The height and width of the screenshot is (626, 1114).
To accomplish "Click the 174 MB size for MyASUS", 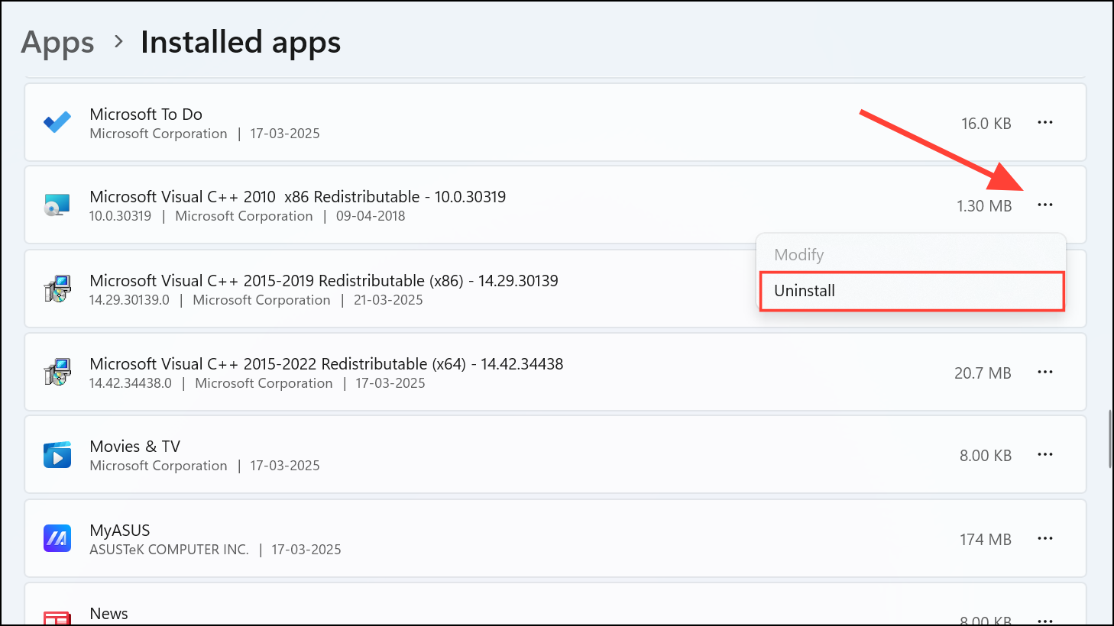I will [986, 540].
